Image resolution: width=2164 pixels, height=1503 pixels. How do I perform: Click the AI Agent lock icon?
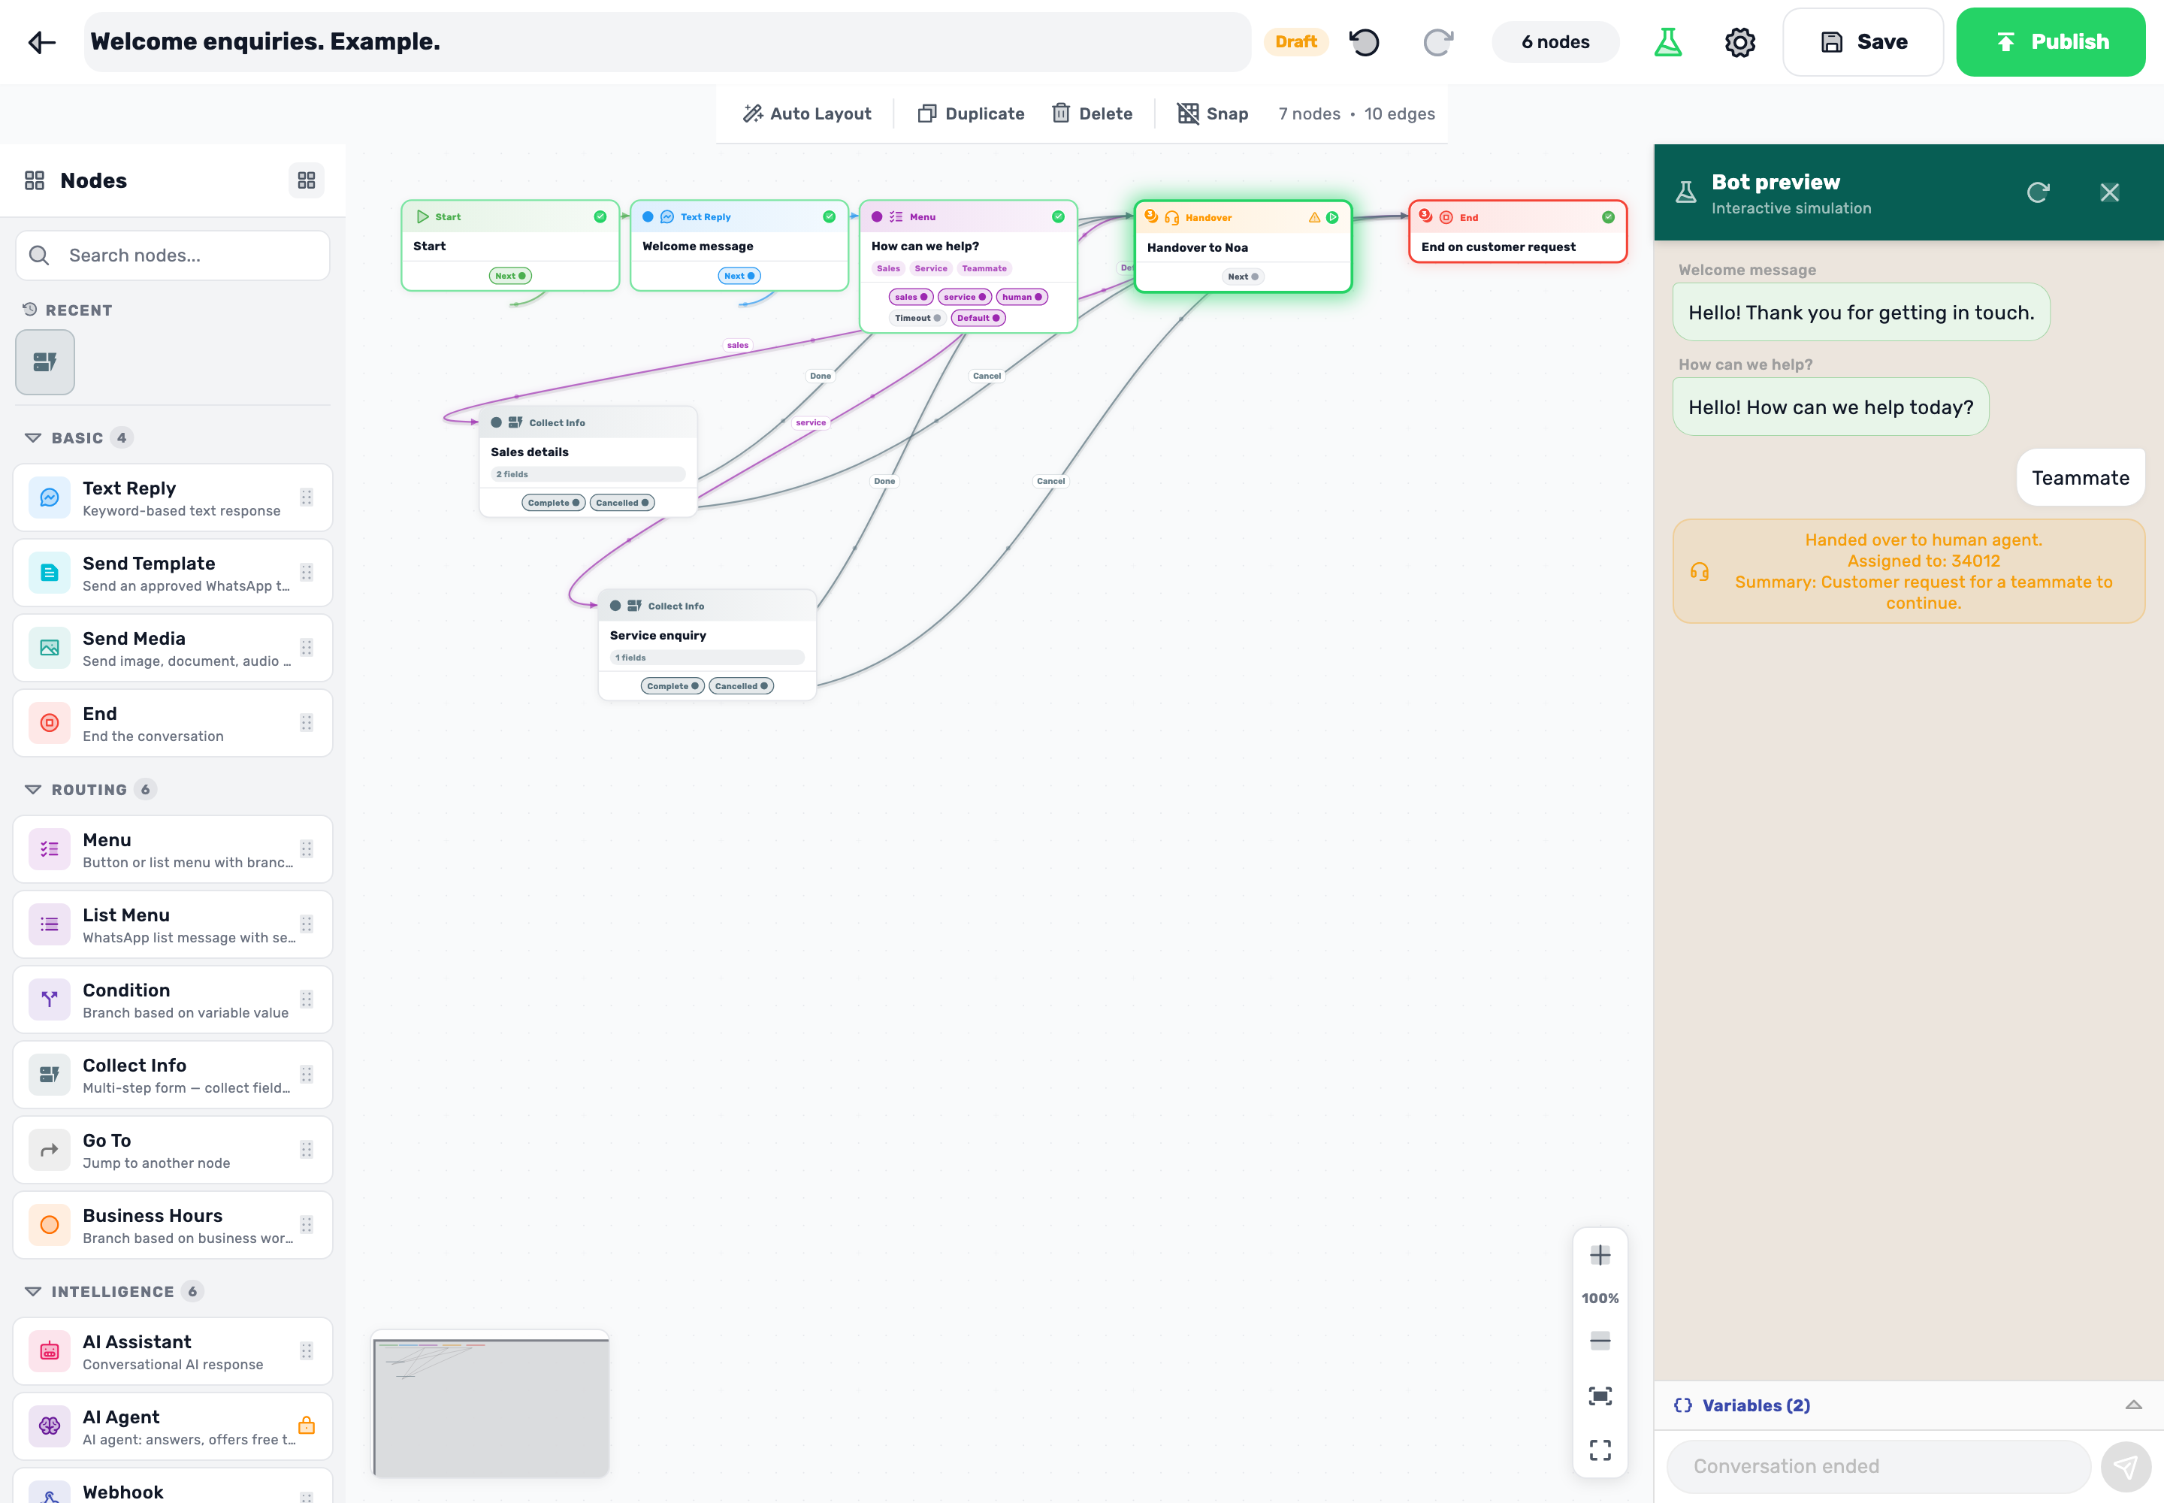[306, 1425]
